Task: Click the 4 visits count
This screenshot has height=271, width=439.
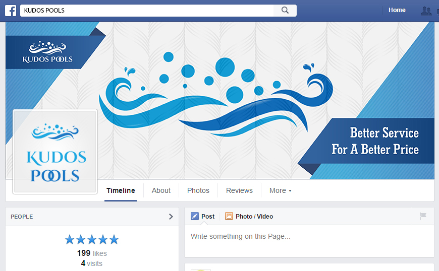Action: (91, 263)
